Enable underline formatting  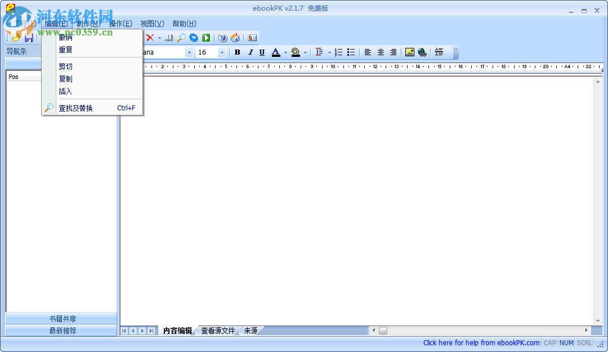[262, 52]
